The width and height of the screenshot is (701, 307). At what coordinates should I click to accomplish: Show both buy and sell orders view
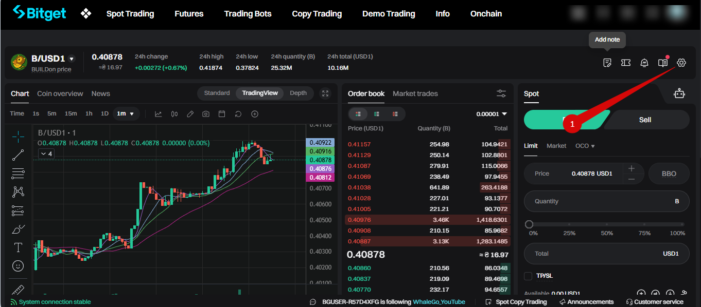358,114
